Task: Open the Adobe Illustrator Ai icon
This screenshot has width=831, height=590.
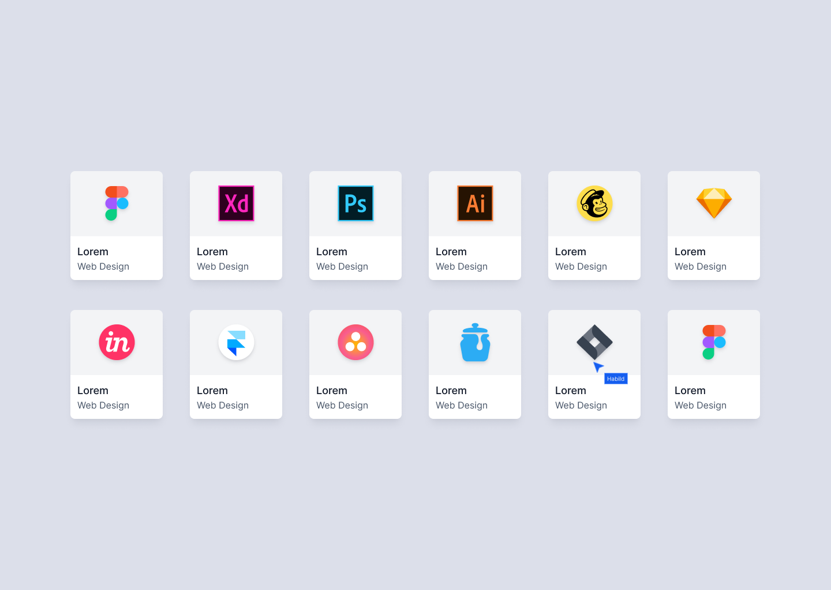Action: (475, 203)
